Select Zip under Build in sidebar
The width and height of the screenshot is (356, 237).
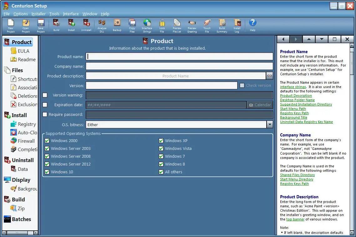pos(18,208)
